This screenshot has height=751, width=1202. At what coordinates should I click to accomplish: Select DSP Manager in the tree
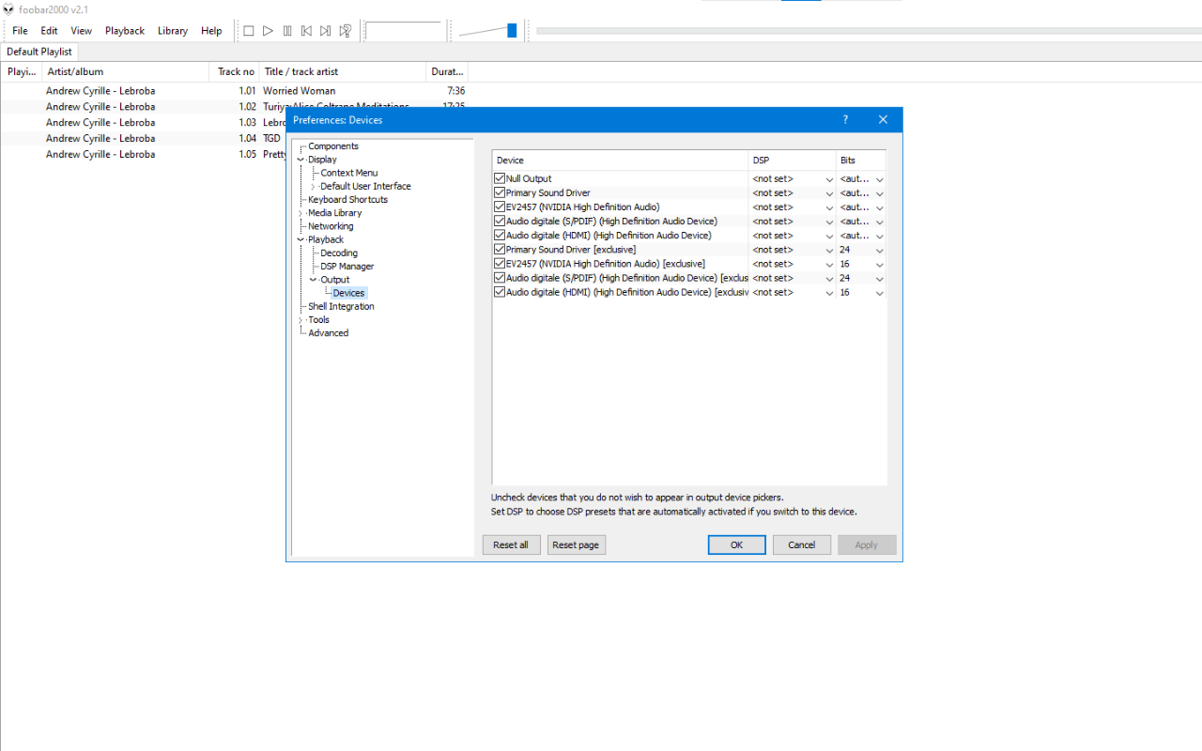347,267
